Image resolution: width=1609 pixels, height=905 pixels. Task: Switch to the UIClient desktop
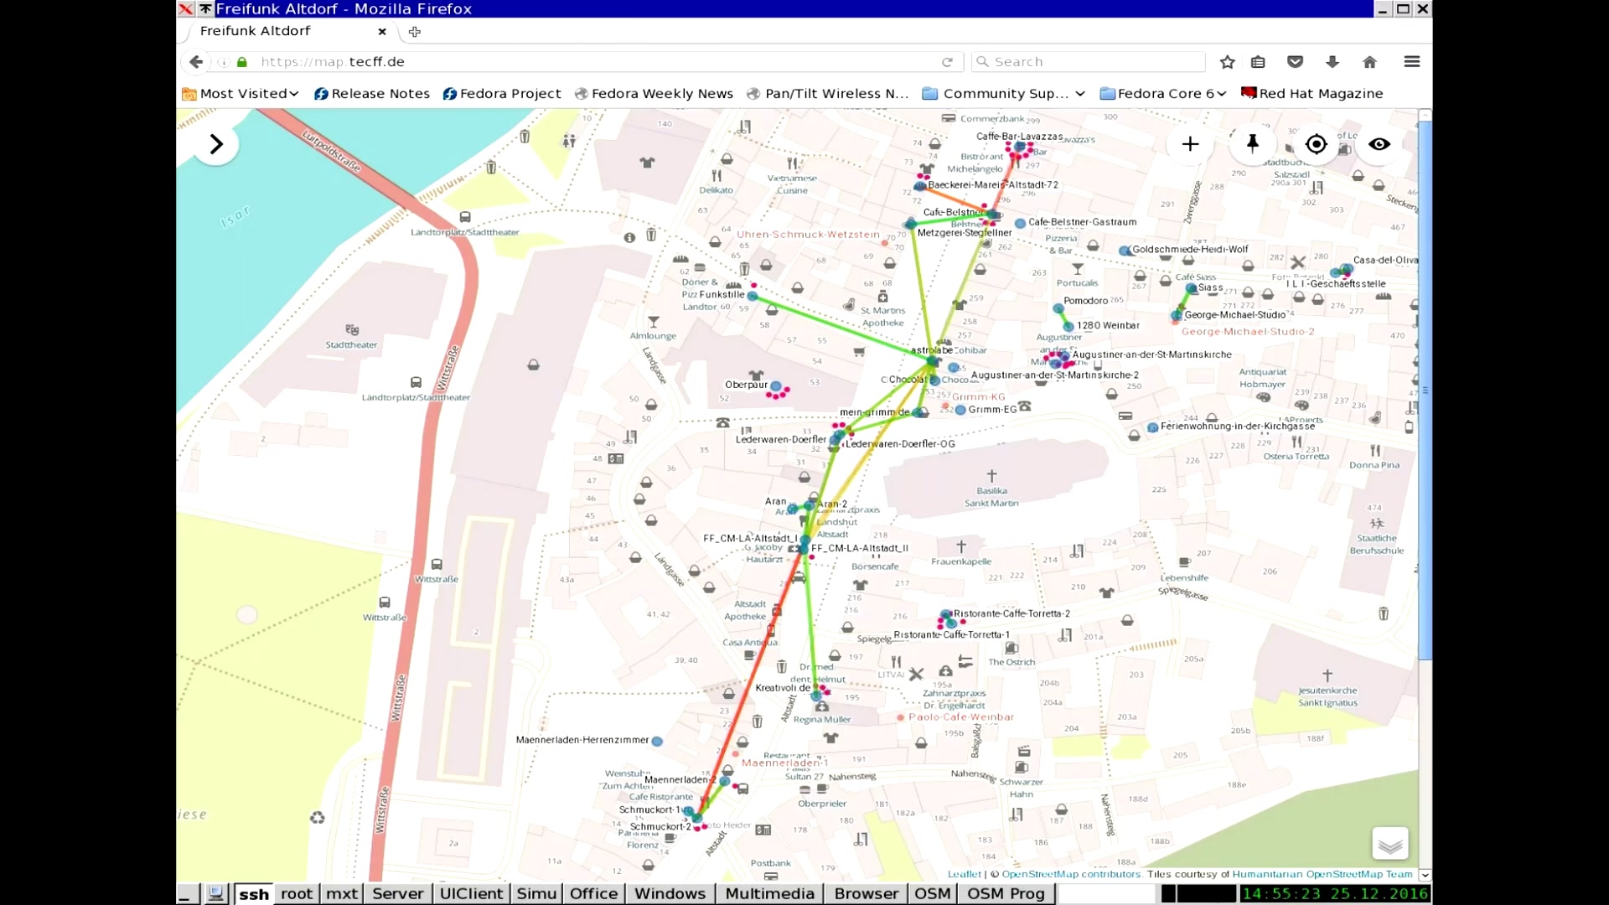(471, 894)
